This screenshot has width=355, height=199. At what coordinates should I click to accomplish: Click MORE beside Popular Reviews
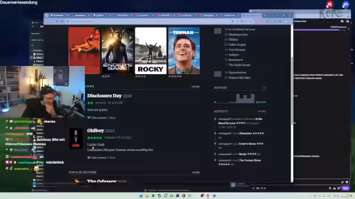[196, 172]
